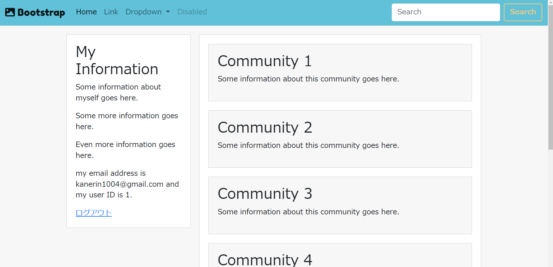This screenshot has width=553, height=267.
Task: Open the Link nav item
Action: 111,12
